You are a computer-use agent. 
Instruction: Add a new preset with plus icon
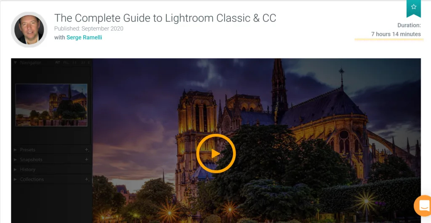coord(87,150)
